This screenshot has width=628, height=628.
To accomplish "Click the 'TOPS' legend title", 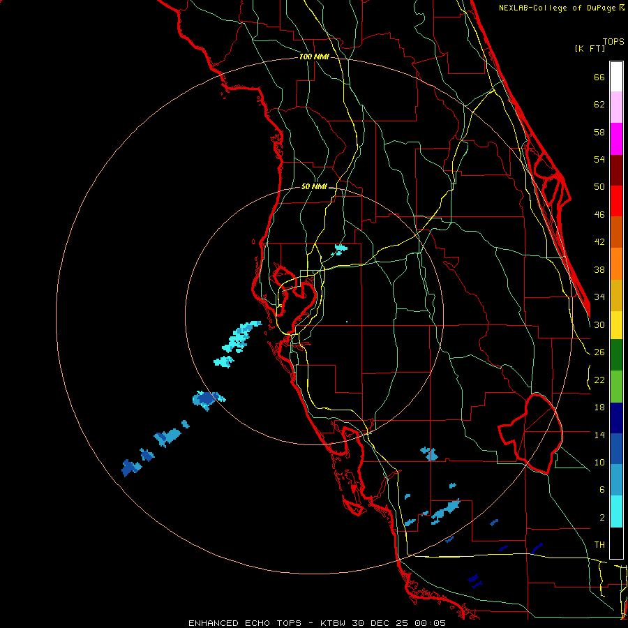I will pyautogui.click(x=613, y=41).
